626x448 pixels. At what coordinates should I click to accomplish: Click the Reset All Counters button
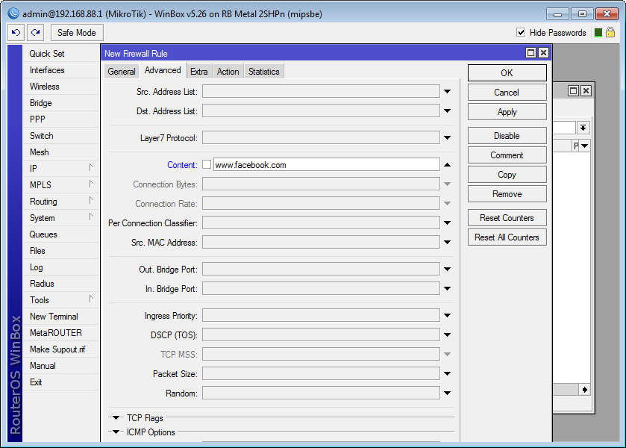pos(507,237)
